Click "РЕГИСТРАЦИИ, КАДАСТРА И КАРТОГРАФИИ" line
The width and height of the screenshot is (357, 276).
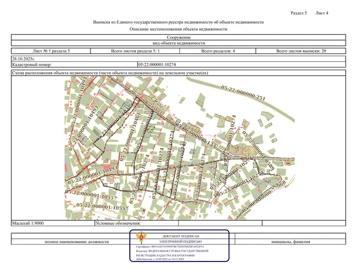click(165, 255)
